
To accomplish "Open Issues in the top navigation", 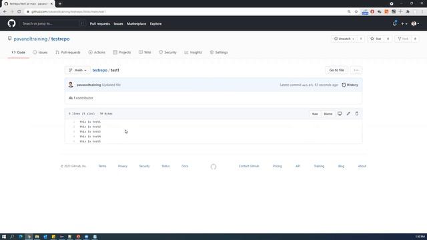I will pos(118,24).
